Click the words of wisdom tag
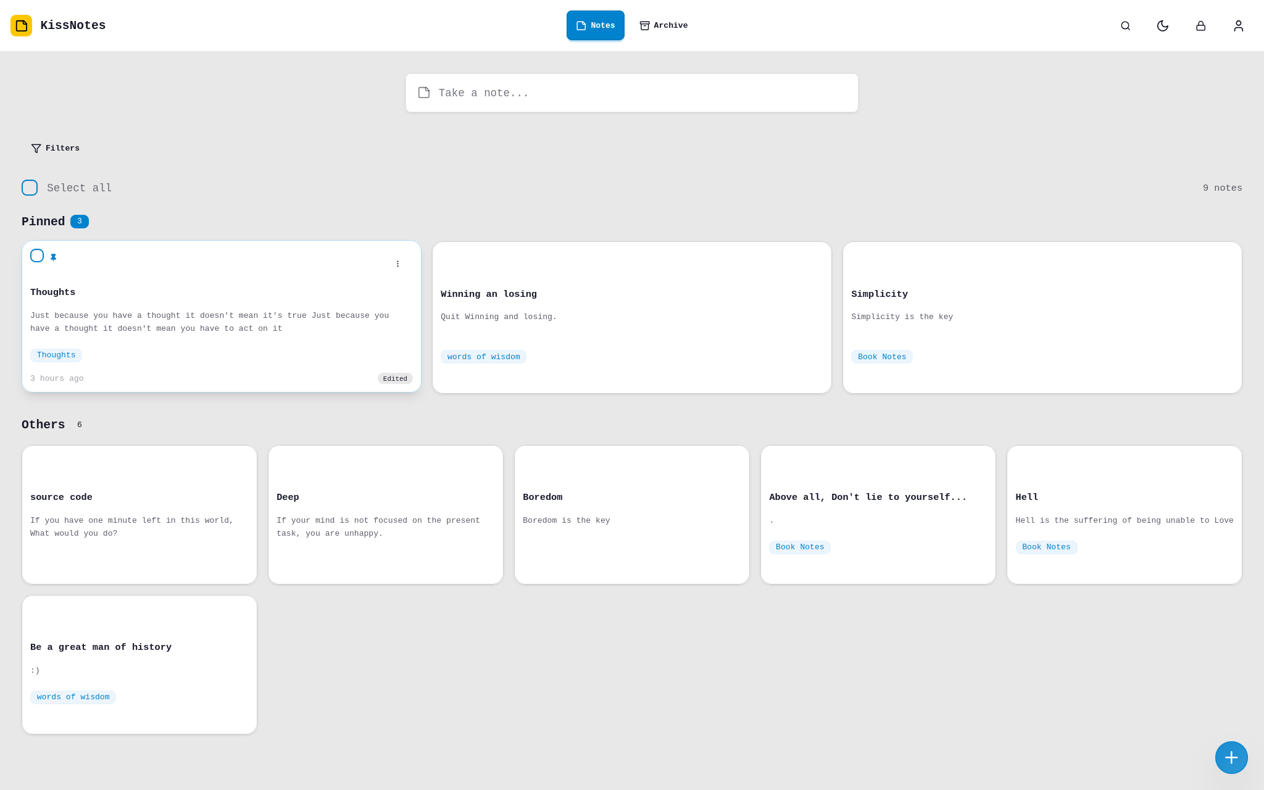Viewport: 1264px width, 790px height. pyautogui.click(x=483, y=357)
